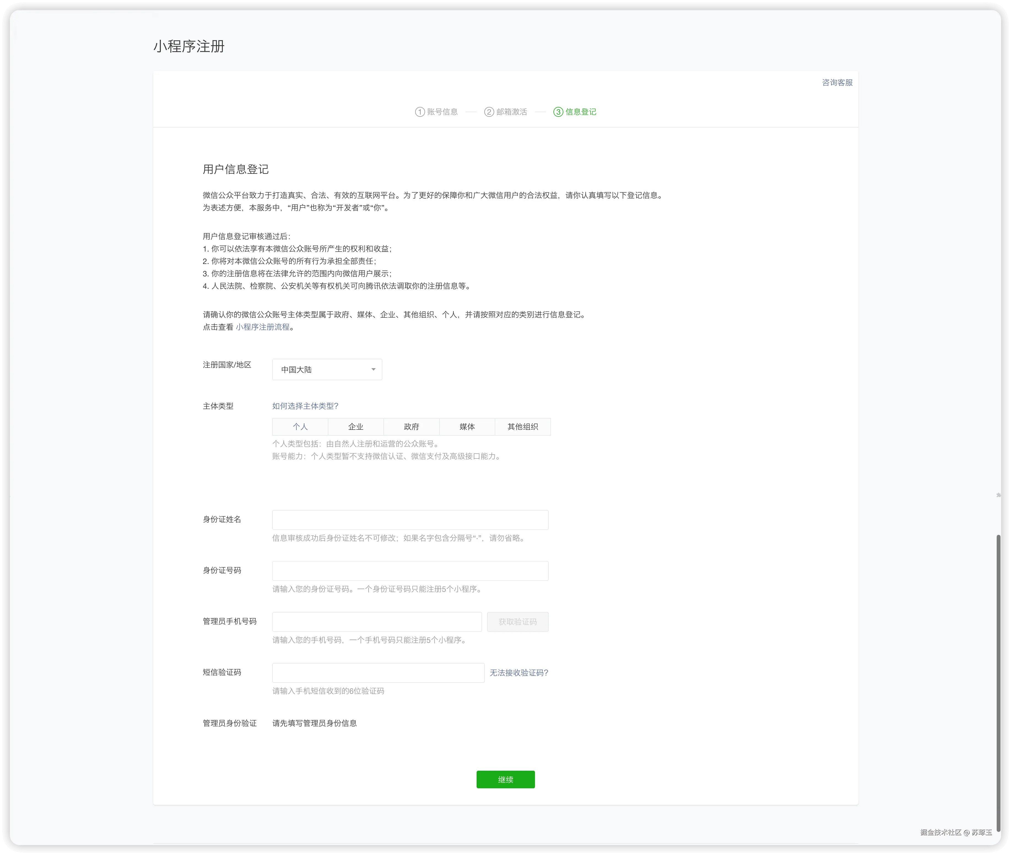Select the 企业 subject type tab
This screenshot has width=1011, height=855.
coord(355,427)
